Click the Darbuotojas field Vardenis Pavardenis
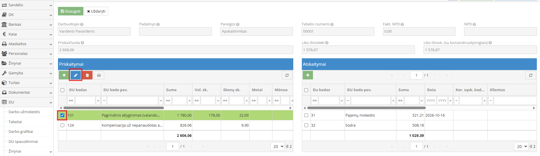This screenshot has height=156, width=540. click(94, 31)
